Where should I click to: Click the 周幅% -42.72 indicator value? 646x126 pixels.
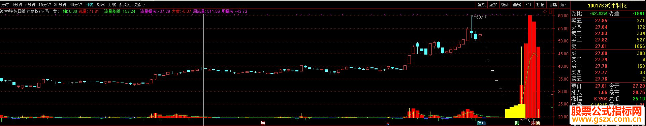point(234,11)
